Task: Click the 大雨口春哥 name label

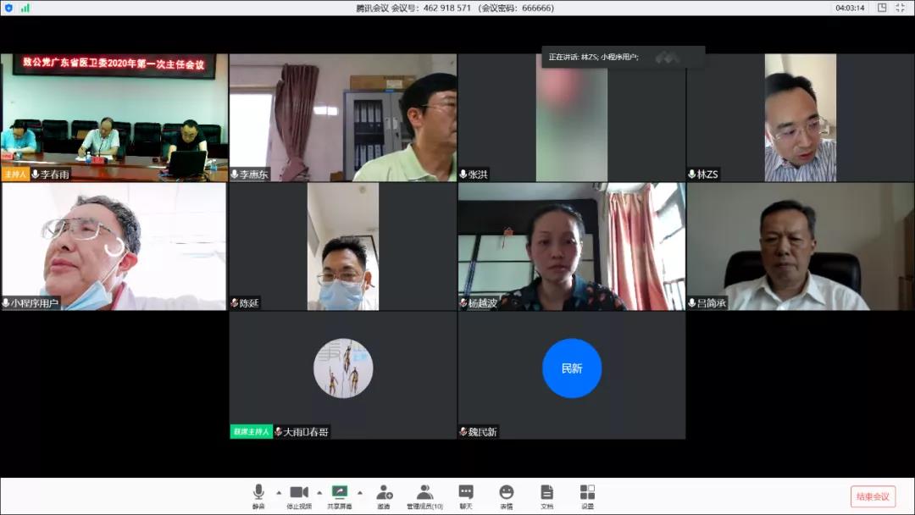Action: click(306, 432)
